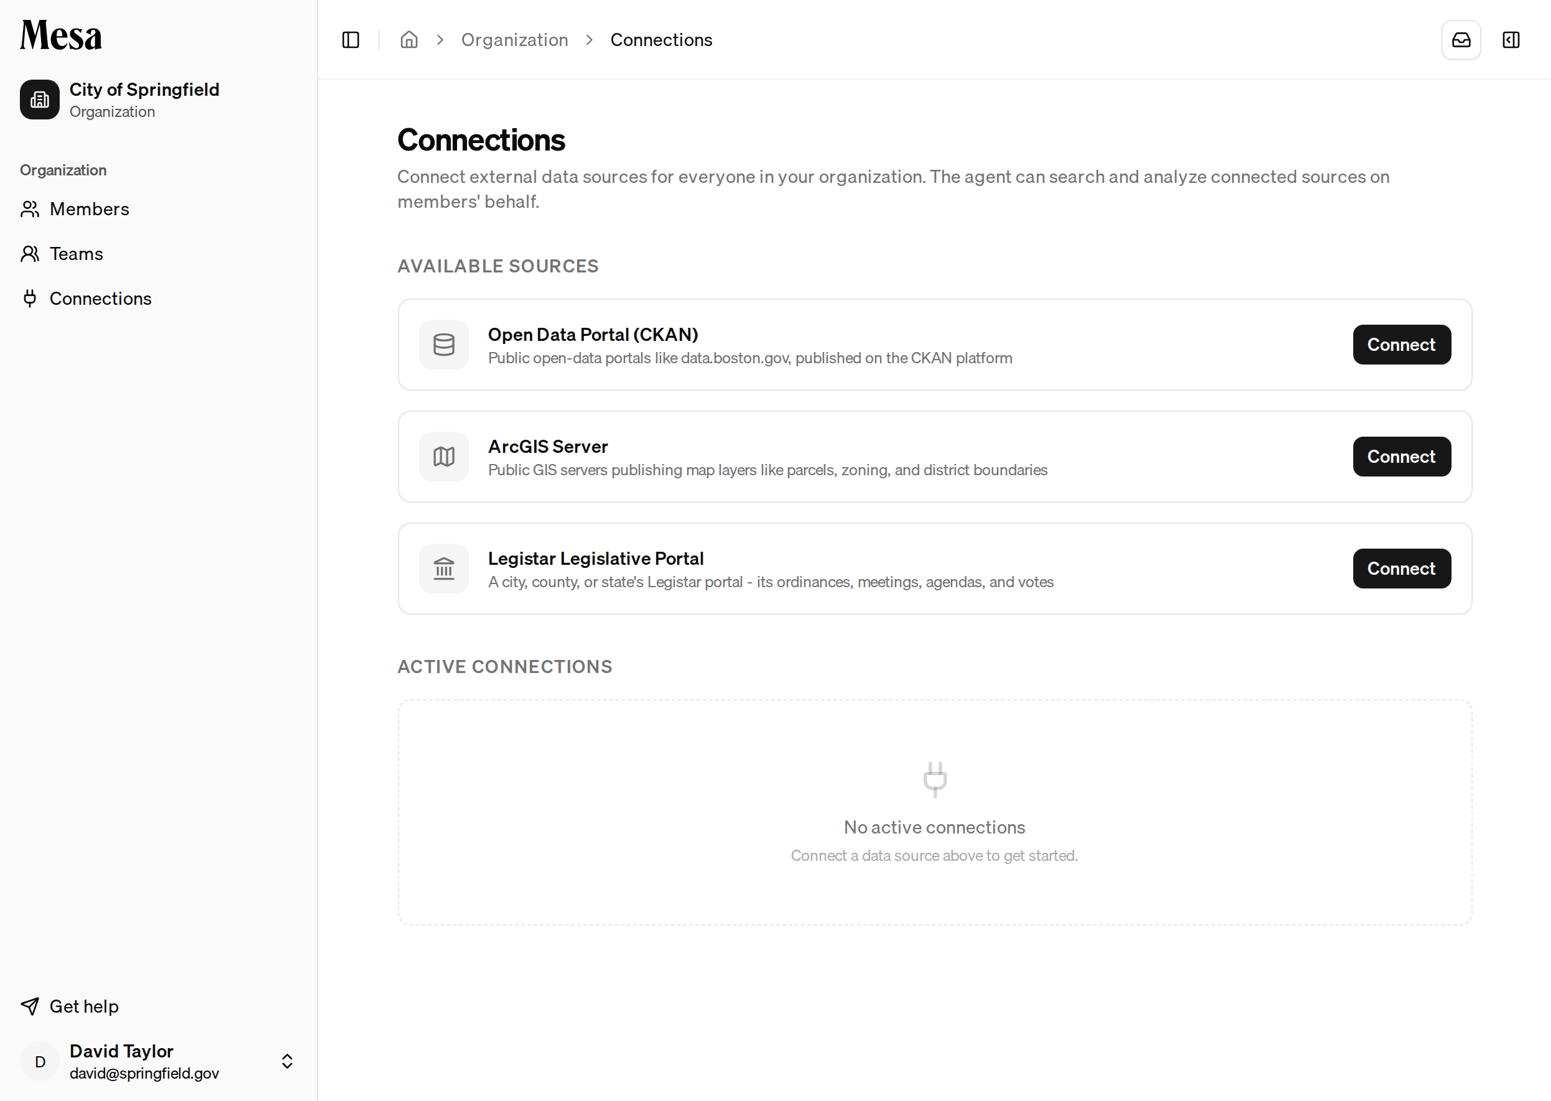
Task: Click the Public GIS servers description text
Action: [768, 470]
